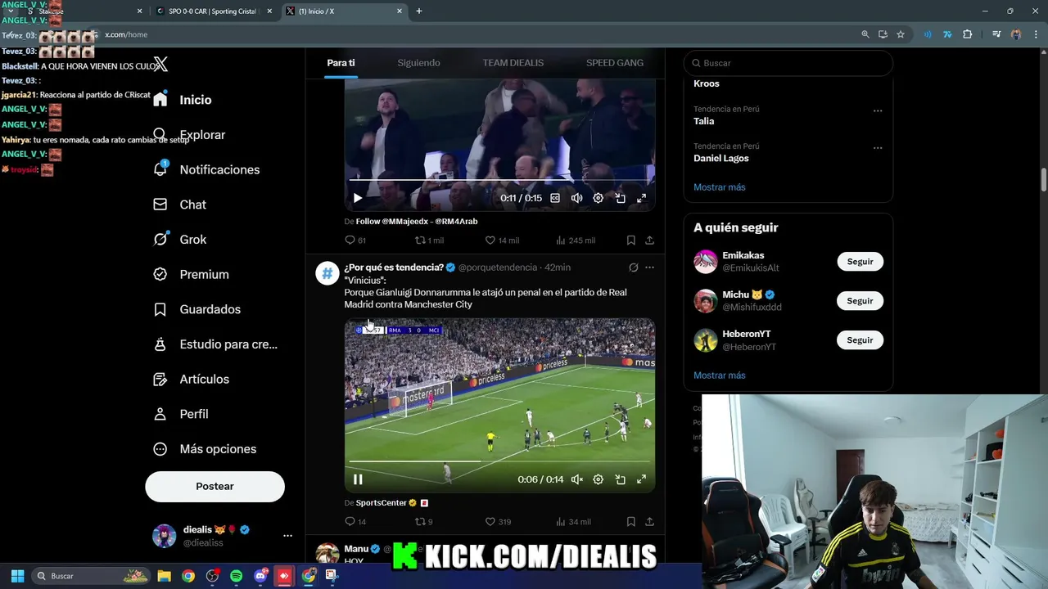Open settings gear on top video
This screenshot has width=1048, height=589.
598,198
